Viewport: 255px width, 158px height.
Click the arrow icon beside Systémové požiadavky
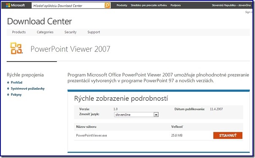[8, 88]
